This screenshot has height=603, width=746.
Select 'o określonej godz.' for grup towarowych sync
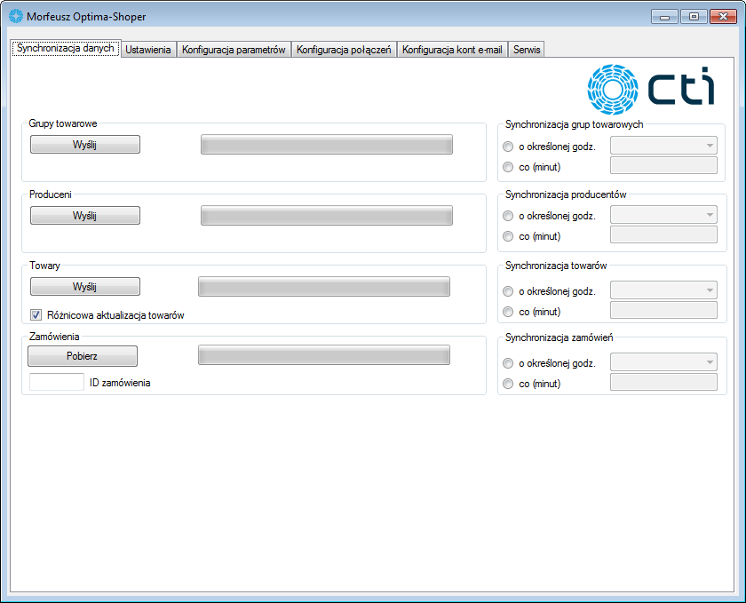508,147
